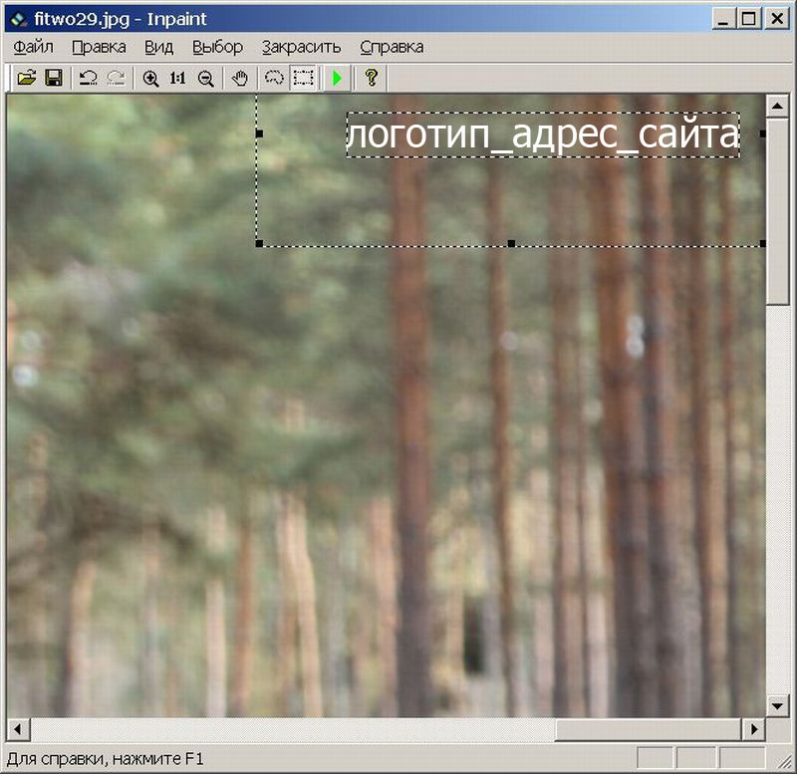The image size is (797, 774).
Task: Click the vertical scrollbar down arrow
Action: 778,705
